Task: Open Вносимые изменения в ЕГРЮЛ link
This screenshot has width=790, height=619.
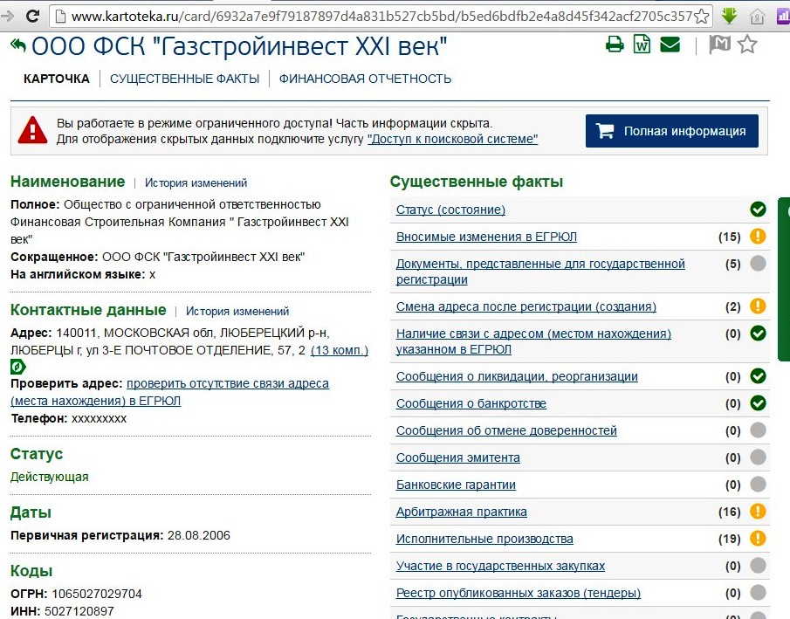Action: click(486, 237)
